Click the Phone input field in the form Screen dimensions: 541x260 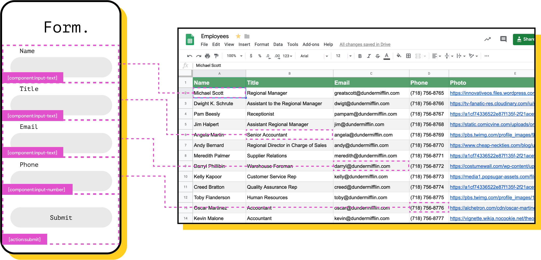tap(61, 181)
